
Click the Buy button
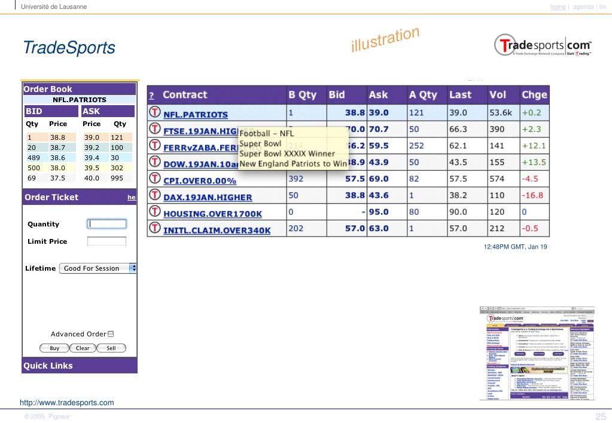pos(54,348)
